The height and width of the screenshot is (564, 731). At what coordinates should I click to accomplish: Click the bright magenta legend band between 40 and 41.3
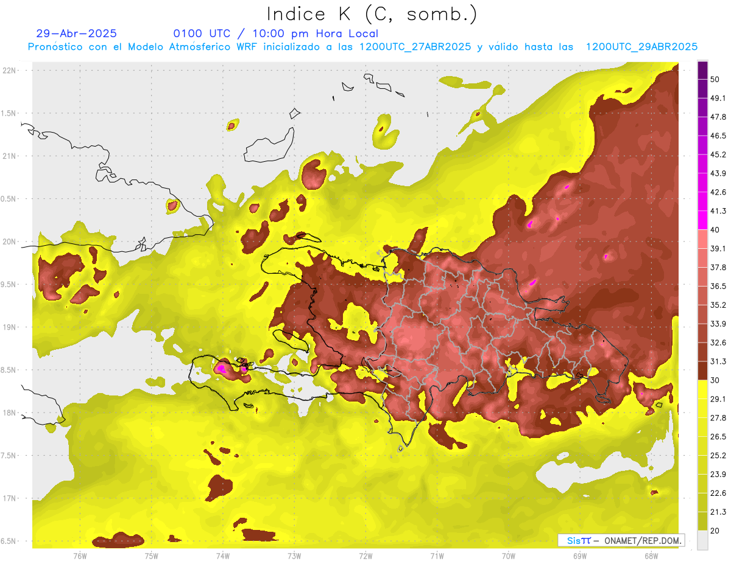702,220
